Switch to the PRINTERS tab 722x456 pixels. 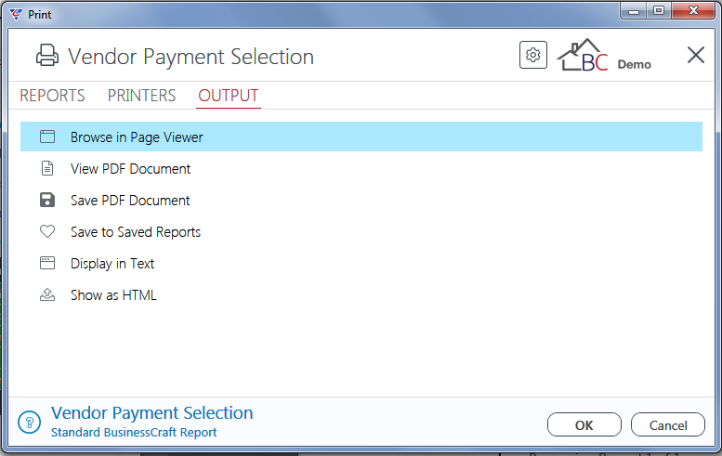141,96
